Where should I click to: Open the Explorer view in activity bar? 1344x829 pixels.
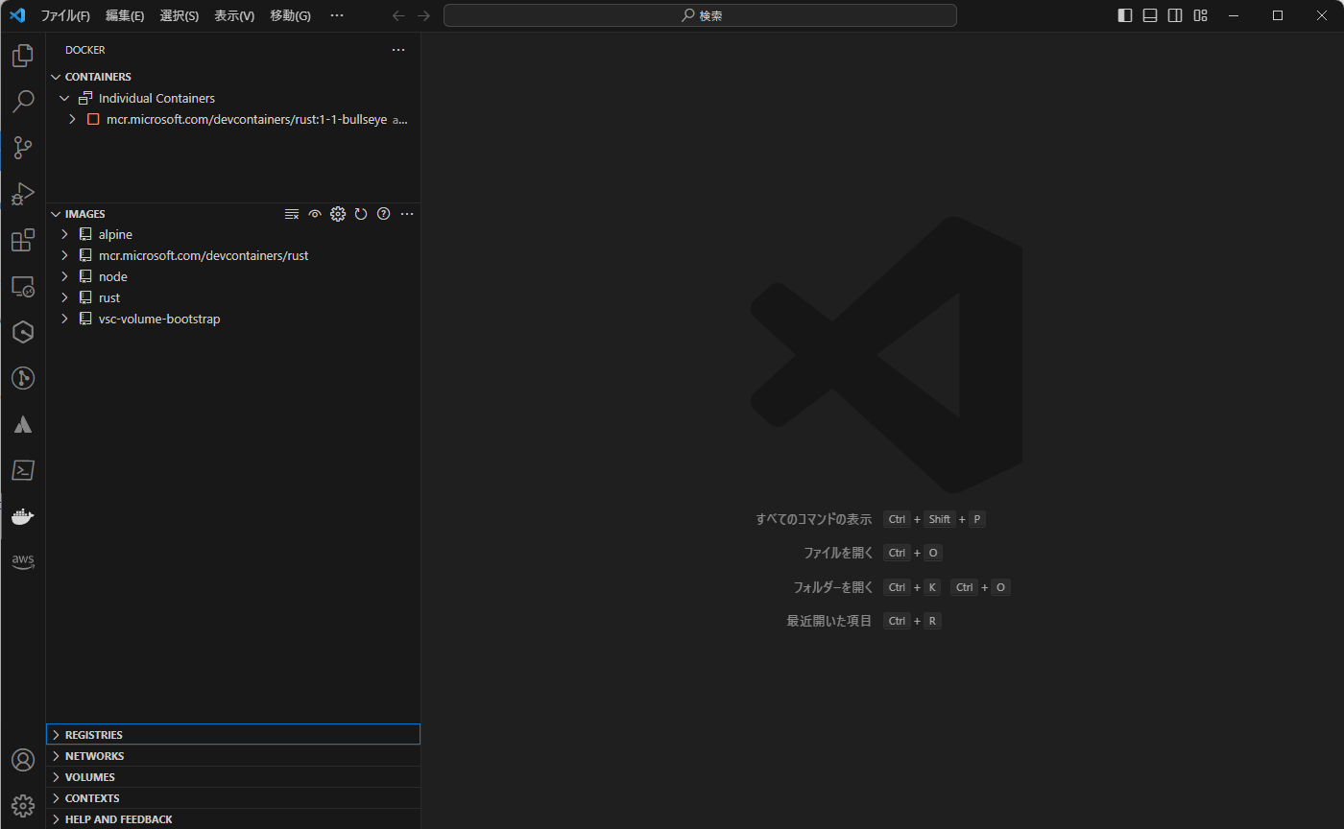pos(22,56)
